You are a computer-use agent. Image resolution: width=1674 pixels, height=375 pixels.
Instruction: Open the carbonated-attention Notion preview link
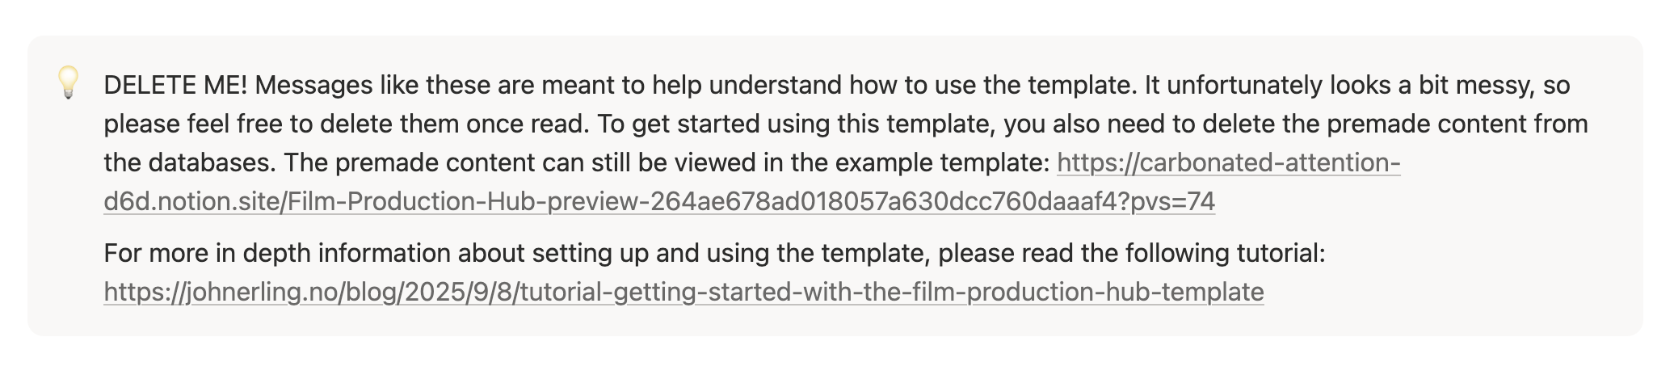click(x=1228, y=162)
